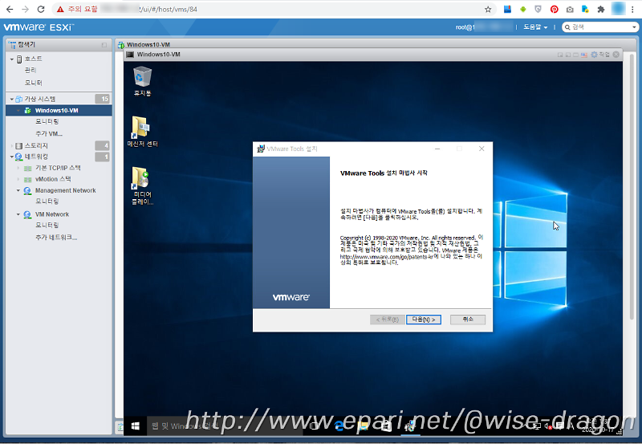The image size is (642, 444).
Task: Click the VM taskbar search box
Action: coord(225,426)
